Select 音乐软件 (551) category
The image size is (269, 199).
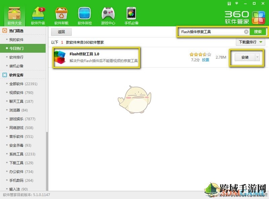click(x=23, y=136)
